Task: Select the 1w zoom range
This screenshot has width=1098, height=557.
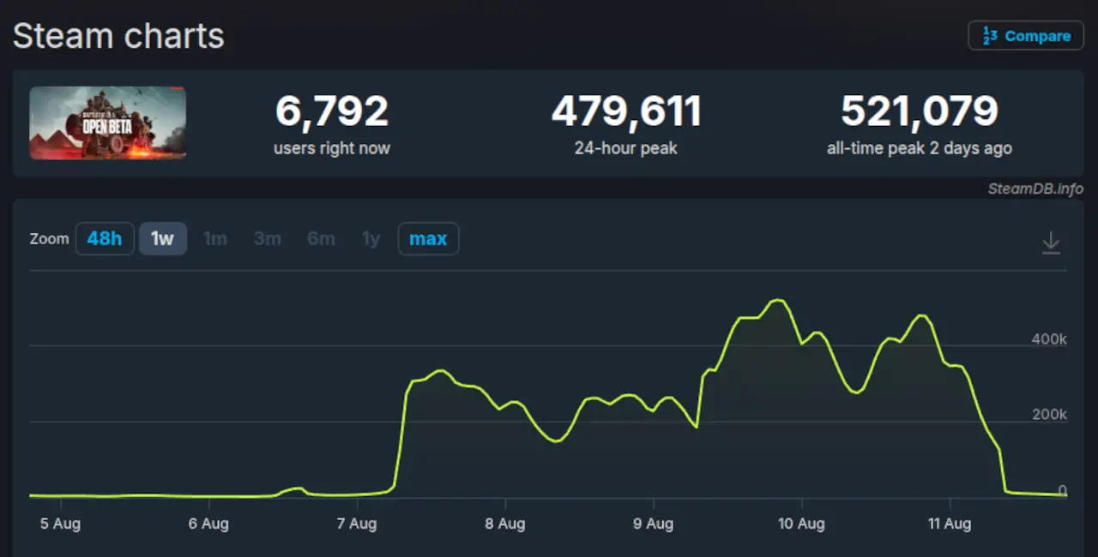Action: pyautogui.click(x=162, y=239)
